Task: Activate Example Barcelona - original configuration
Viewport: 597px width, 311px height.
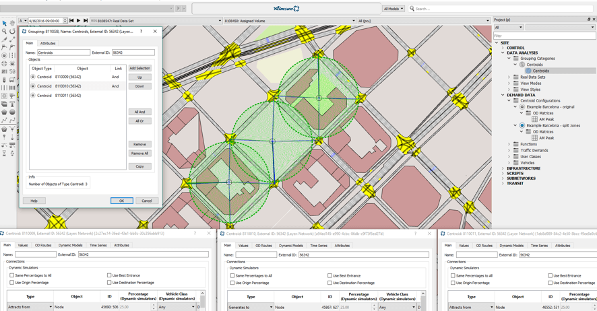Action: pos(522,107)
